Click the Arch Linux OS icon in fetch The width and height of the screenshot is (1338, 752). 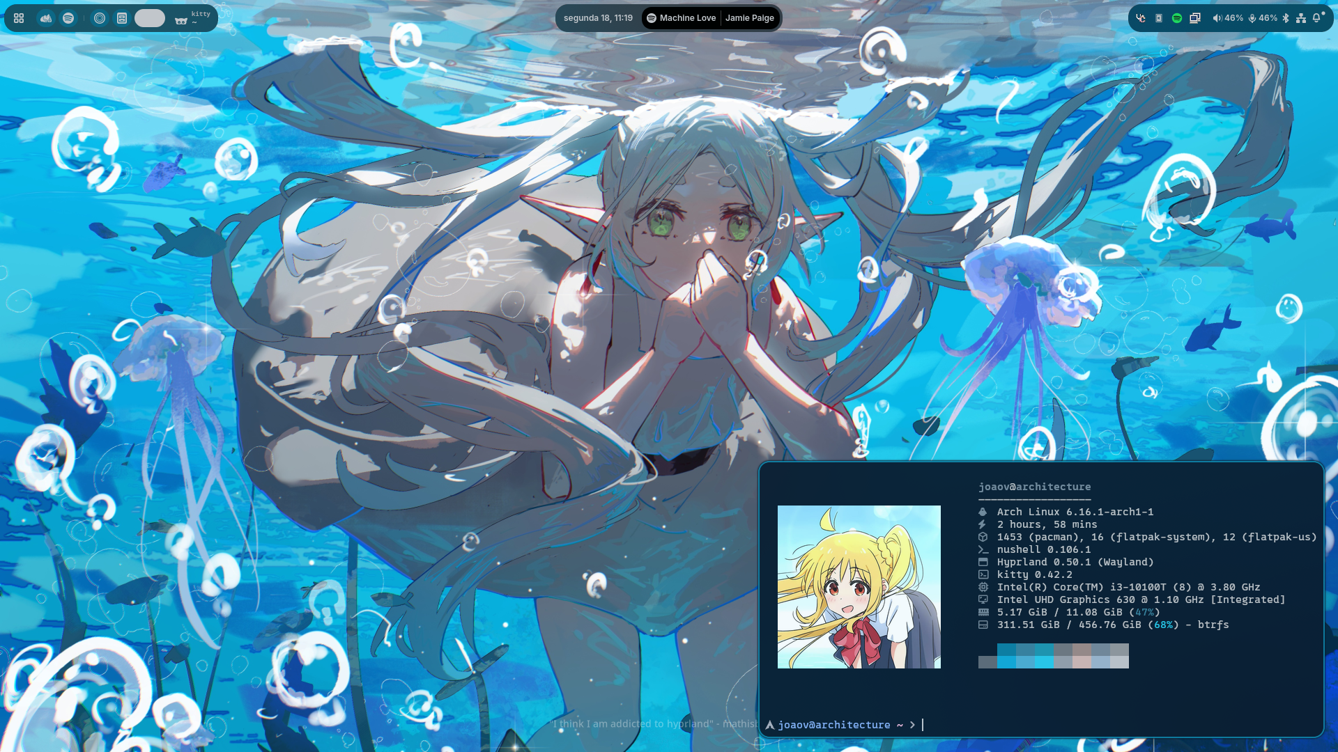(x=983, y=512)
